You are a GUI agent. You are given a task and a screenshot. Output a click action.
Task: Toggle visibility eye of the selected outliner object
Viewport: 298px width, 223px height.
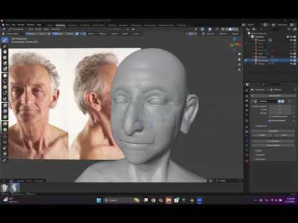(291, 60)
